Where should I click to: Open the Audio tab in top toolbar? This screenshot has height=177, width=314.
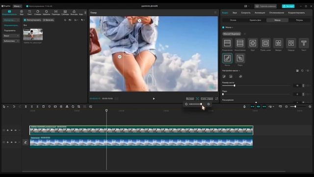pos(22,13)
